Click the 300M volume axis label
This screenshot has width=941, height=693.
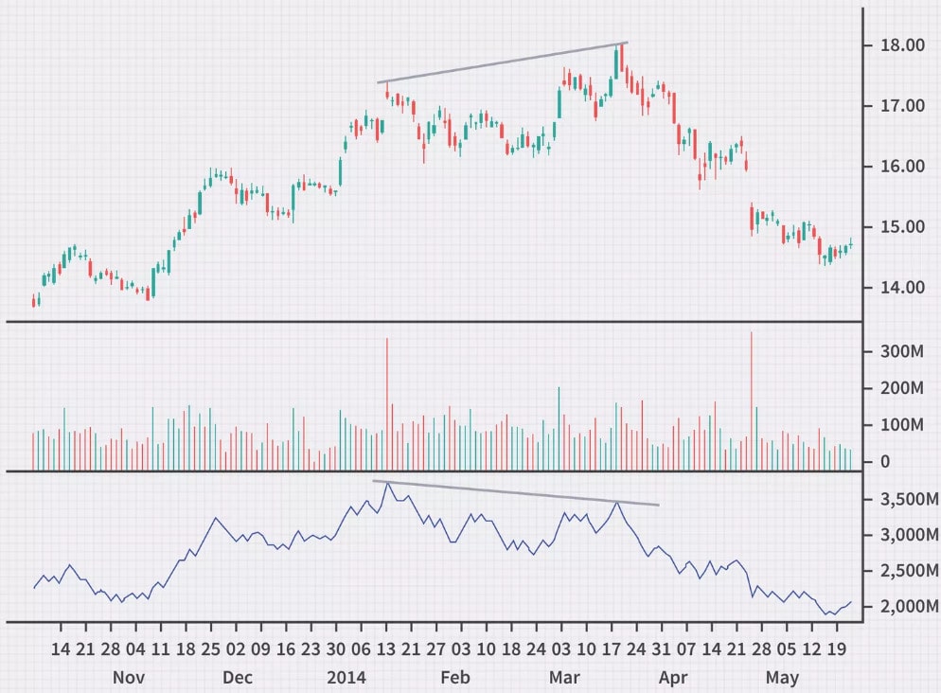[900, 351]
